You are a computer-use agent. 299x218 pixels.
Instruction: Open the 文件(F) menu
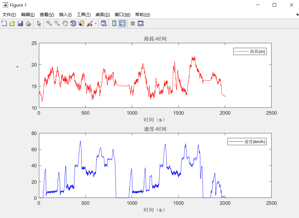(x=9, y=15)
